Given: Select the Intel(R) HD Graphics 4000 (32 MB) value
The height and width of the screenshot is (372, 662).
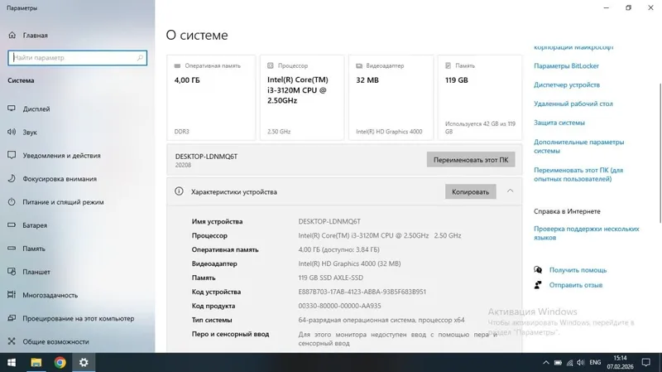Looking at the screenshot, I should click(349, 263).
